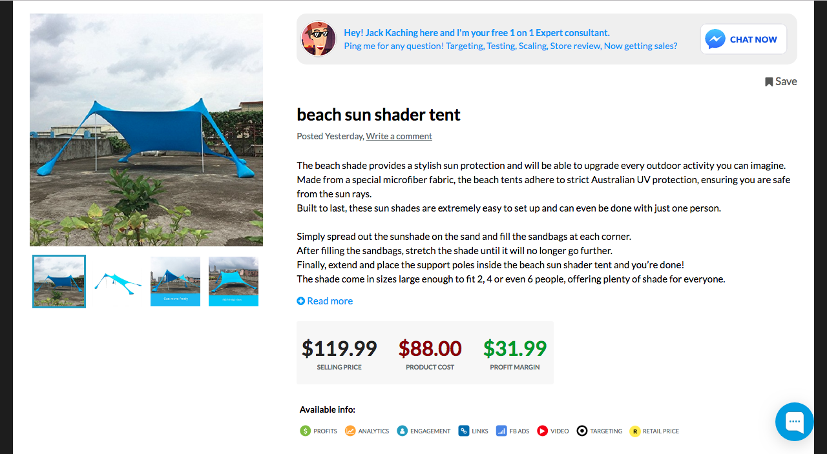Select the Profits info icon

[x=305, y=431]
